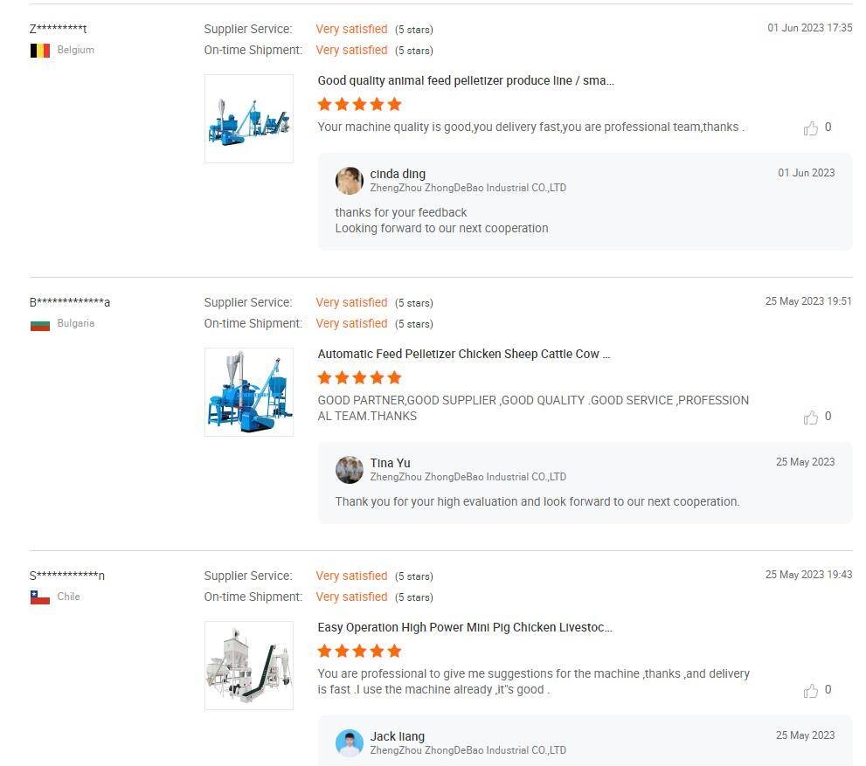Click the Chile flag icon
866x766 pixels.
(40, 597)
